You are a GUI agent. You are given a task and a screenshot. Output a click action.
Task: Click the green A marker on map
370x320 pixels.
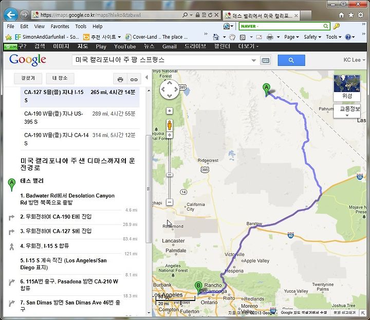click(266, 89)
